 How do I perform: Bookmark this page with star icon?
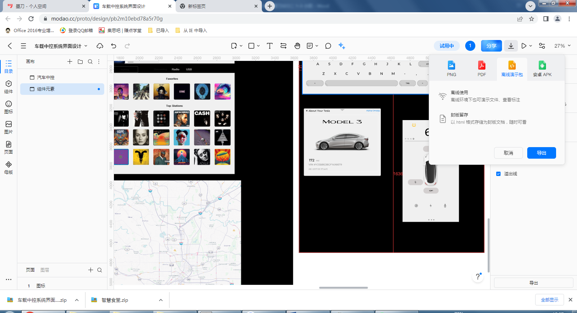click(532, 19)
